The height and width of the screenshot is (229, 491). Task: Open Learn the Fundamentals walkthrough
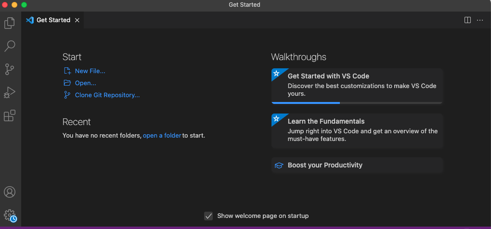[x=357, y=131]
